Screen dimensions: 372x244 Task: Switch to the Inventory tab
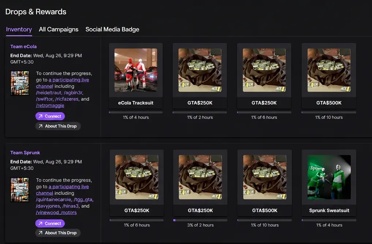19,29
